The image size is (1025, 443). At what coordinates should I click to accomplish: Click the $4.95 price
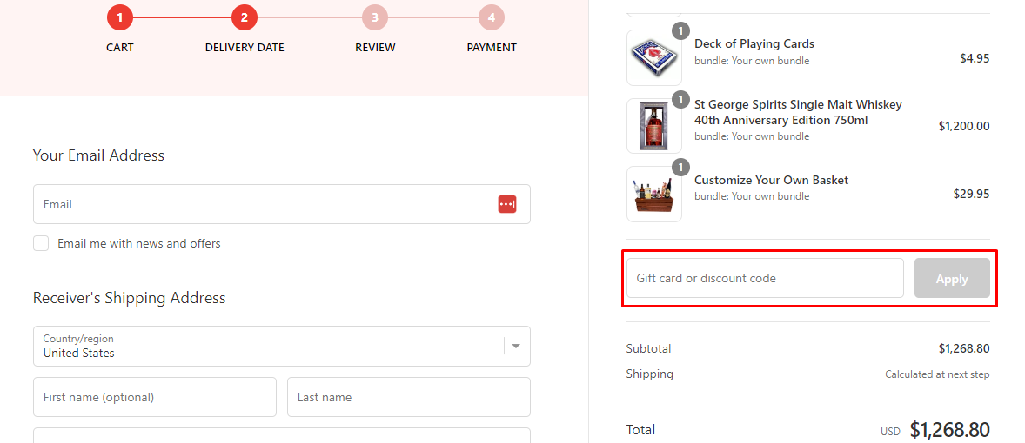click(x=975, y=58)
